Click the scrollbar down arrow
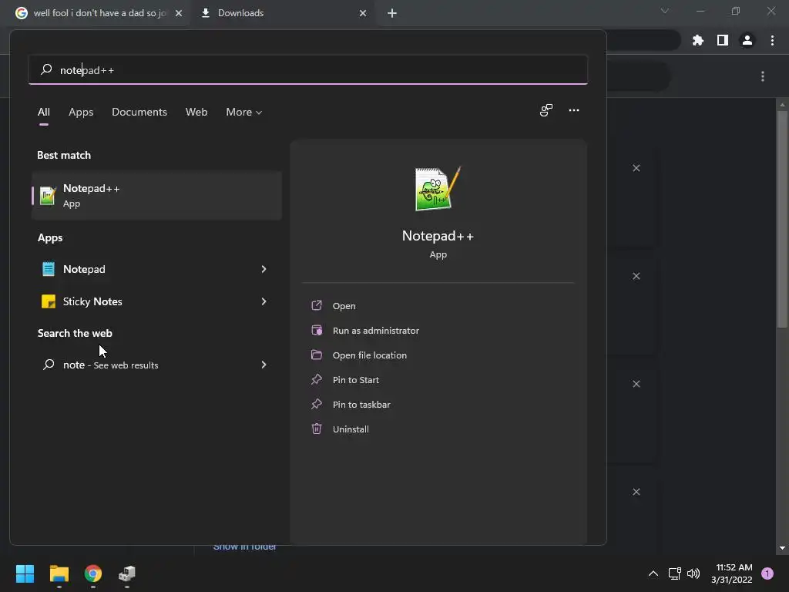 point(782,548)
